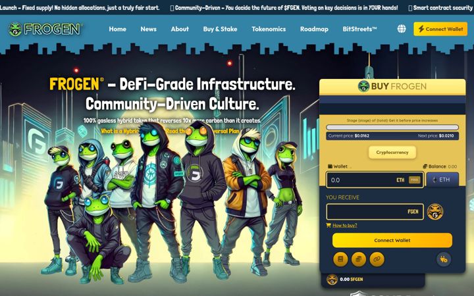Open the ETH currency selector
Screen dimensions: 474x296
442,180
